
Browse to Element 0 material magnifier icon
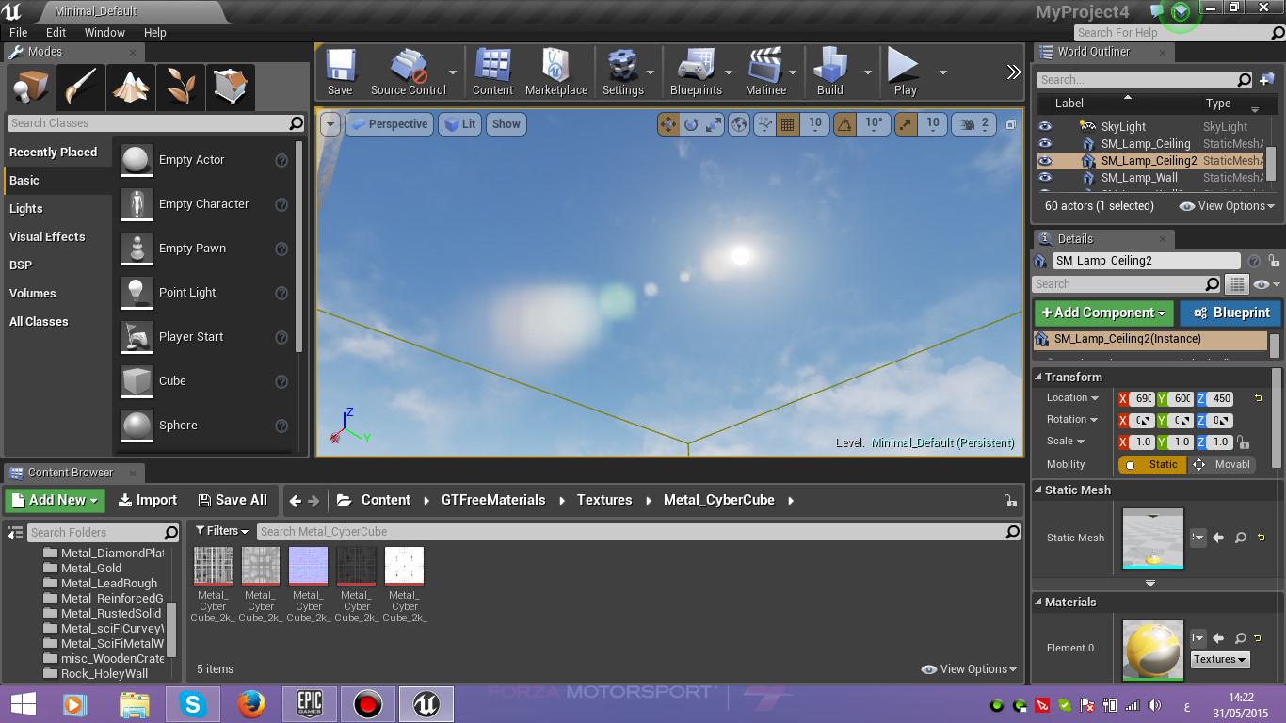[1241, 638]
